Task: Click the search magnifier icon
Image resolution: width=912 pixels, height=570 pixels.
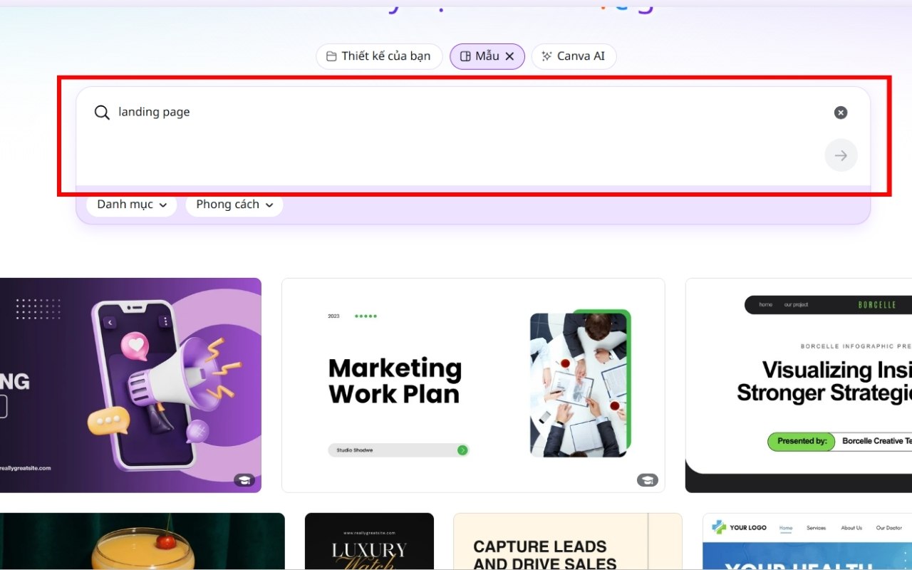Action: pyautogui.click(x=101, y=112)
